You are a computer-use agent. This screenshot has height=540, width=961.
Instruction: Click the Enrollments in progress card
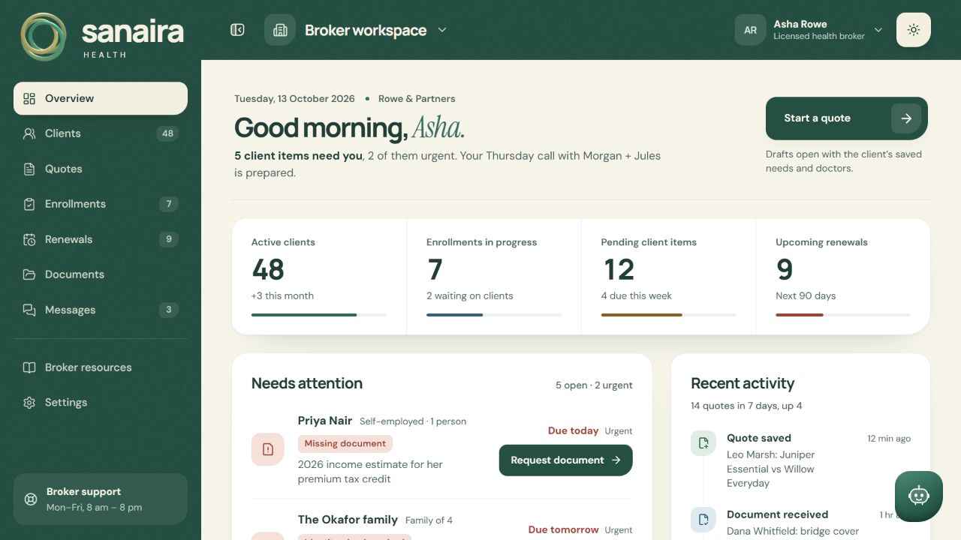click(x=494, y=276)
